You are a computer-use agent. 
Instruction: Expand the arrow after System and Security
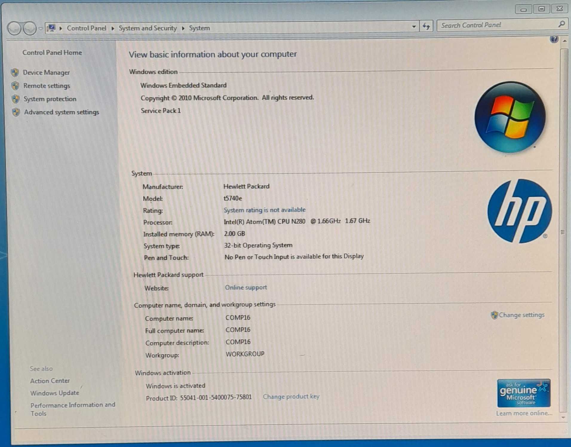[183, 28]
